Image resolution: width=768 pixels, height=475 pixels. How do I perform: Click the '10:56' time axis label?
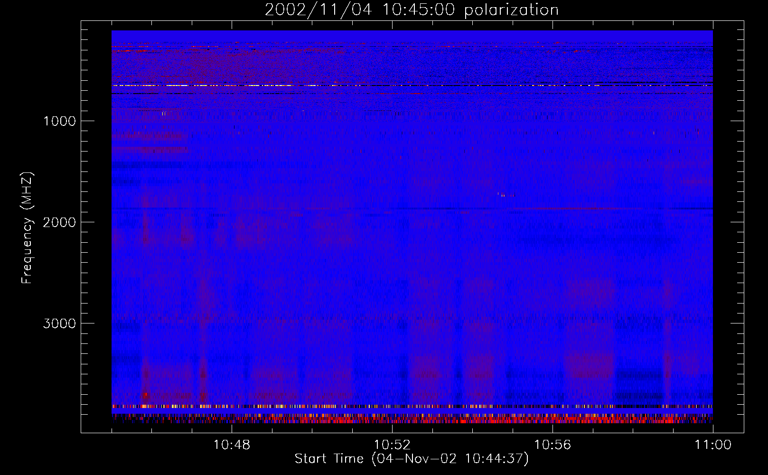click(x=553, y=445)
